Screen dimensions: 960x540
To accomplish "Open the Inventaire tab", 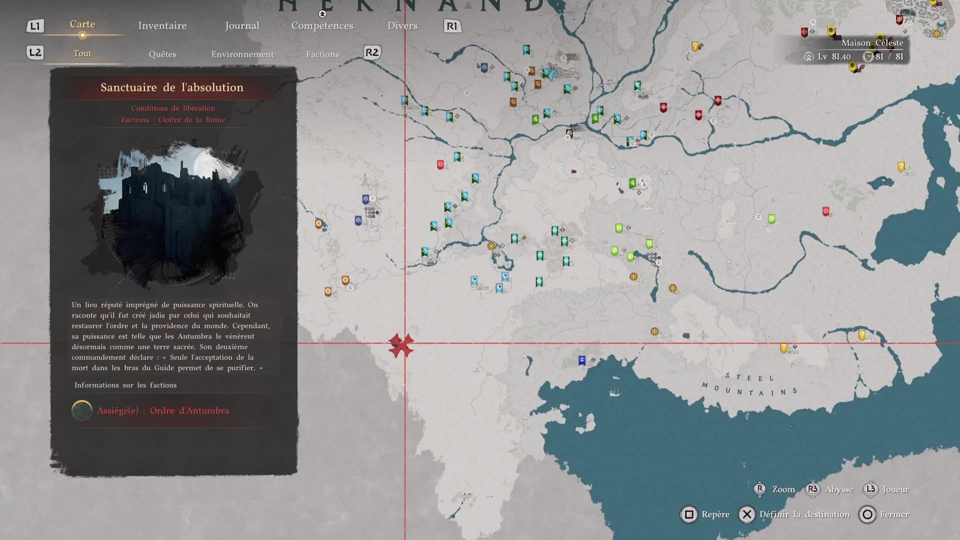I will (x=162, y=25).
